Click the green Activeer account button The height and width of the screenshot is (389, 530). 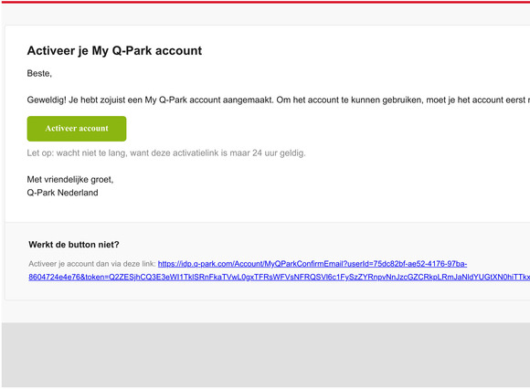pyautogui.click(x=77, y=129)
